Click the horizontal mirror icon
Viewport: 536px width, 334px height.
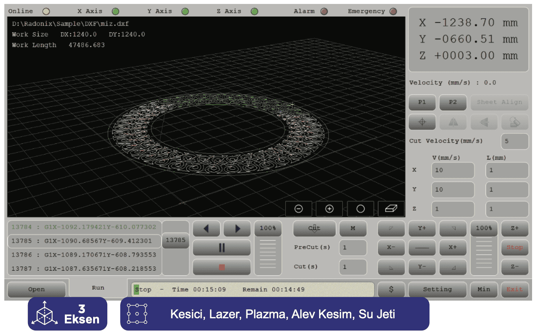(x=453, y=122)
